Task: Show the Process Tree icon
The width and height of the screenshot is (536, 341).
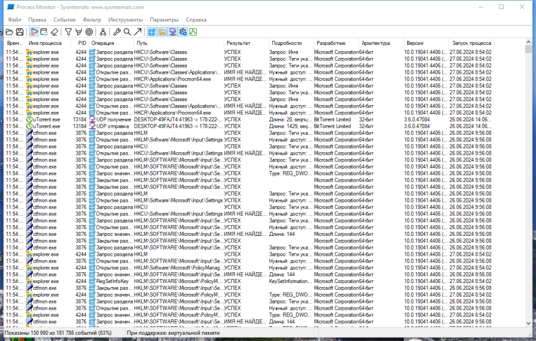Action: pyautogui.click(x=103, y=32)
